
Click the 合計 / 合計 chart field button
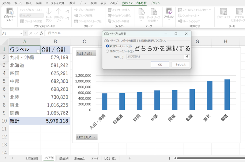point(86,53)
